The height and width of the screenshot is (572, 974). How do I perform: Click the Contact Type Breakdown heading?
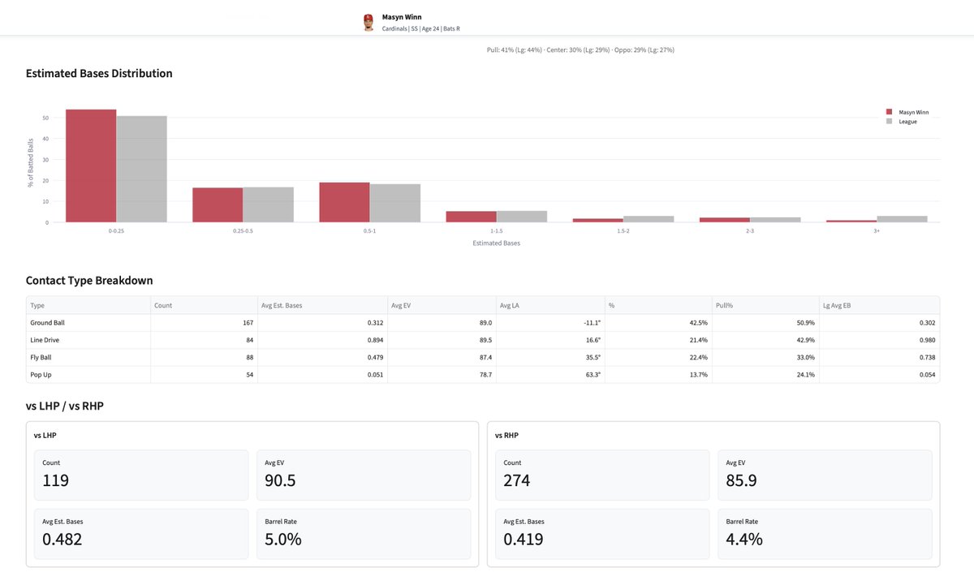(x=89, y=281)
